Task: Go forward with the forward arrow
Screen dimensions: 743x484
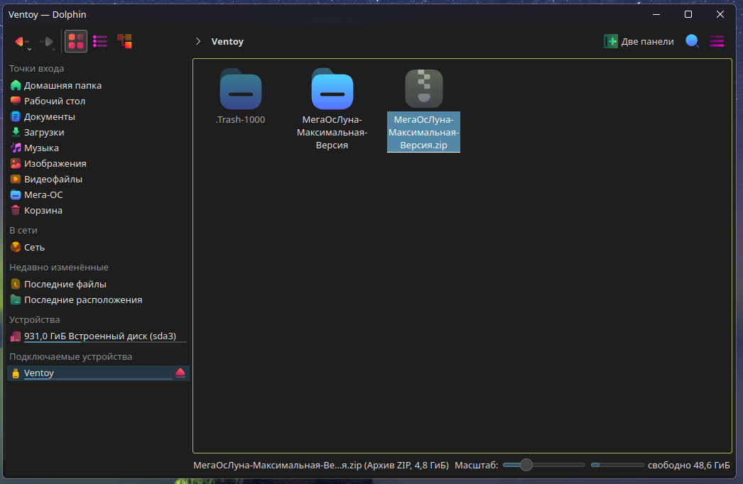Action: point(47,42)
